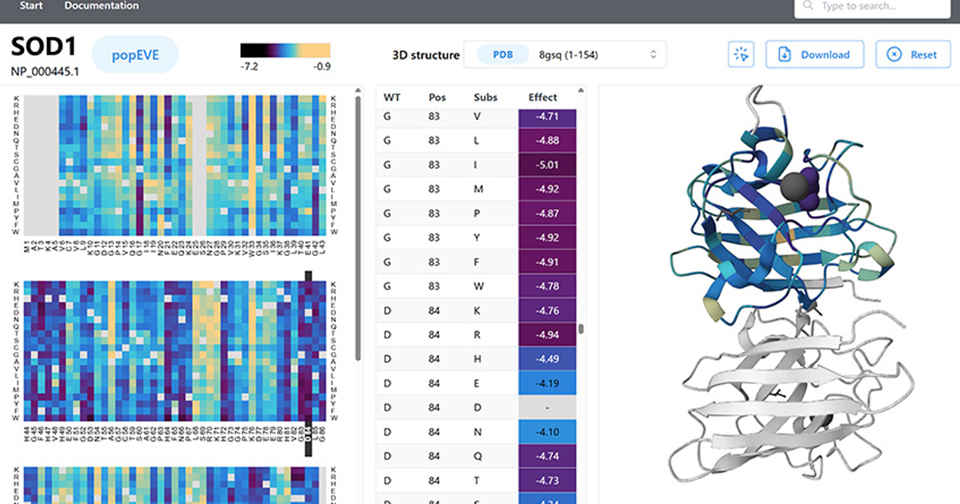This screenshot has width=960, height=504.
Task: Open the Start menu item
Action: click(x=31, y=6)
